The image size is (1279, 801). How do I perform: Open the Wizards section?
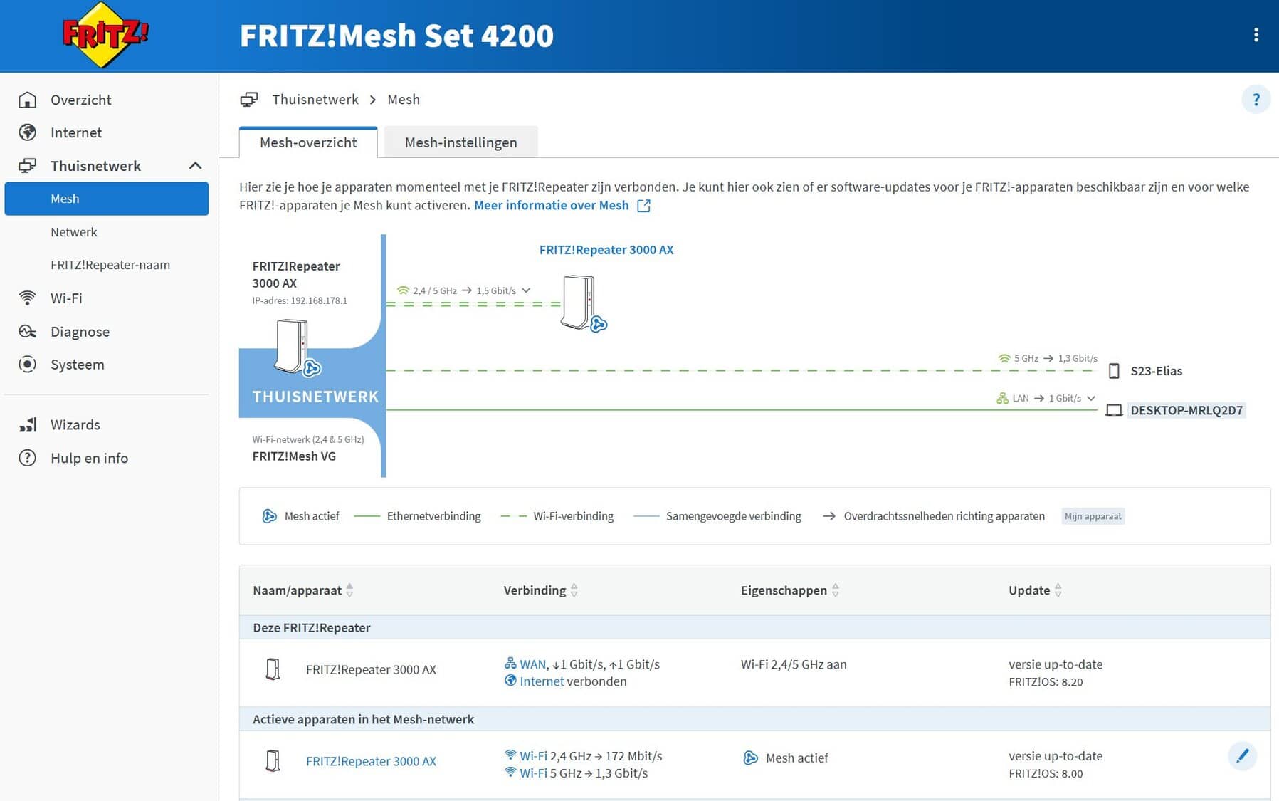pos(75,425)
